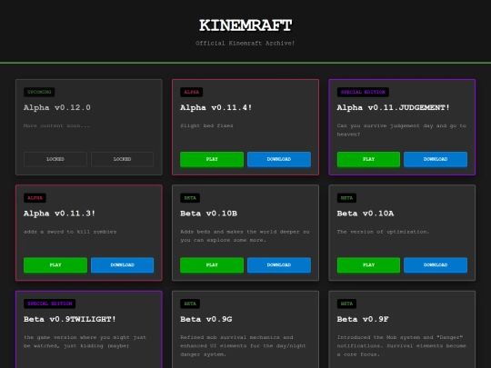Play Alpha v0.11.JUDGEMENT
Screen dimensions: 491x368
pos(368,159)
